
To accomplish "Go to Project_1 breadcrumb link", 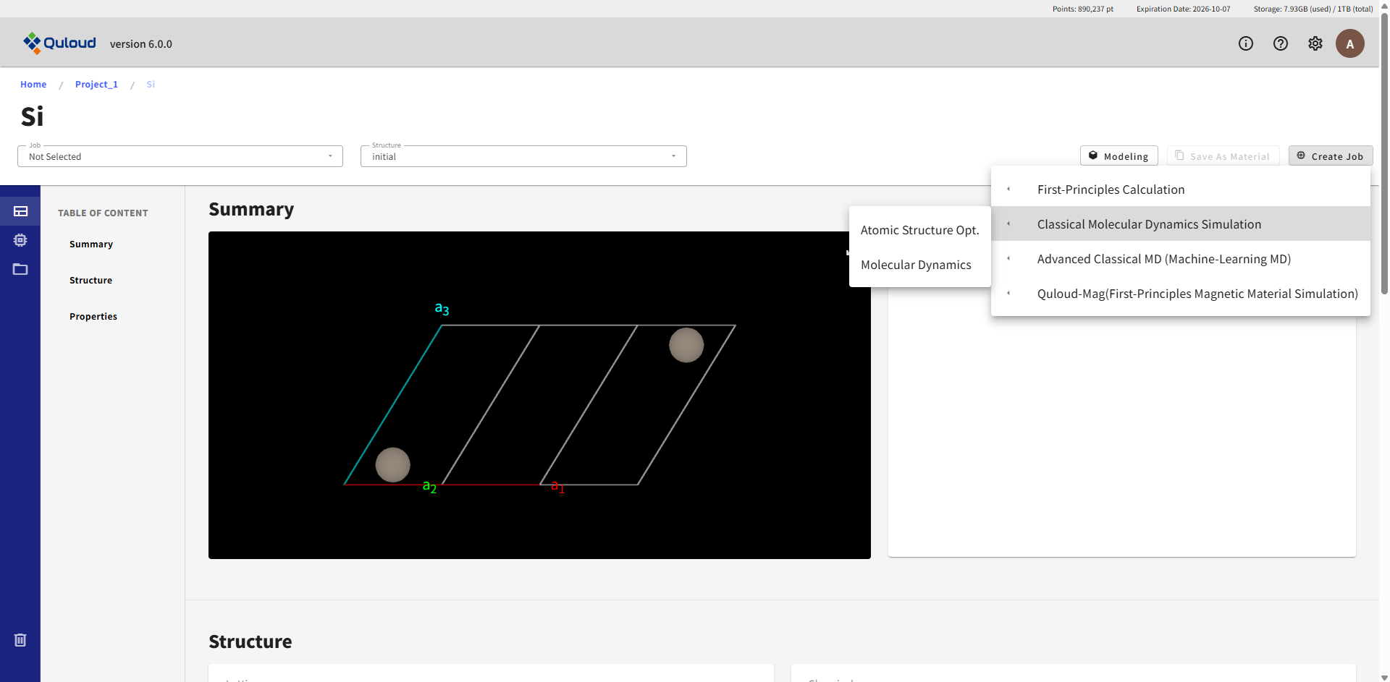I will pos(96,85).
